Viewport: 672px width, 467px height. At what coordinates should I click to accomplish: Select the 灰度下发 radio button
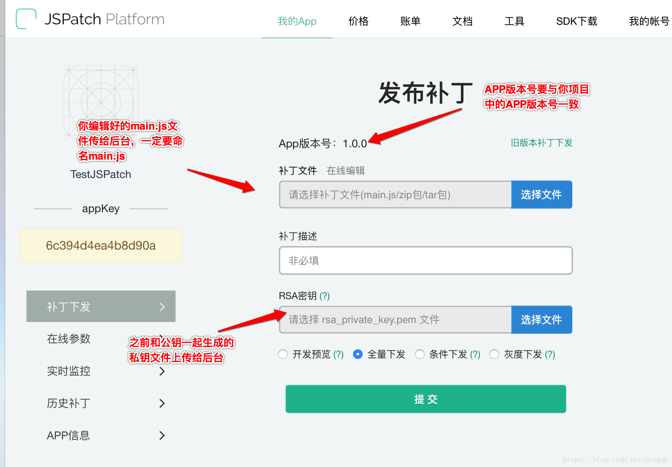click(494, 354)
